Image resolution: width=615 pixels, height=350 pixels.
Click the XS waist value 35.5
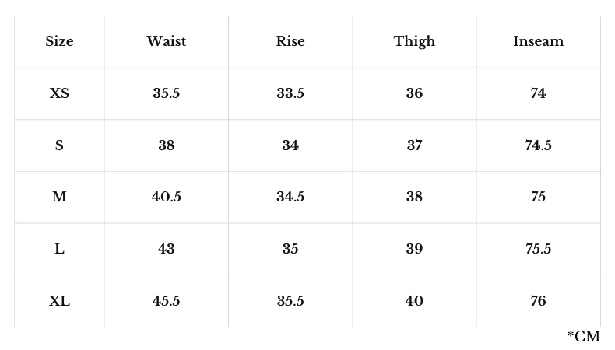pyautogui.click(x=166, y=93)
